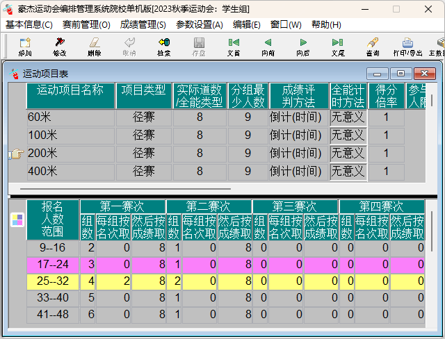Click 分组最少人数 value 9 in 400米 row

pyautogui.click(x=248, y=172)
